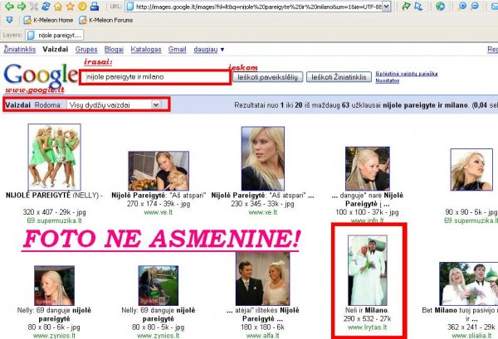Open the thumbnail of woman with cat
The height and width of the screenshot is (339, 498).
159,171
